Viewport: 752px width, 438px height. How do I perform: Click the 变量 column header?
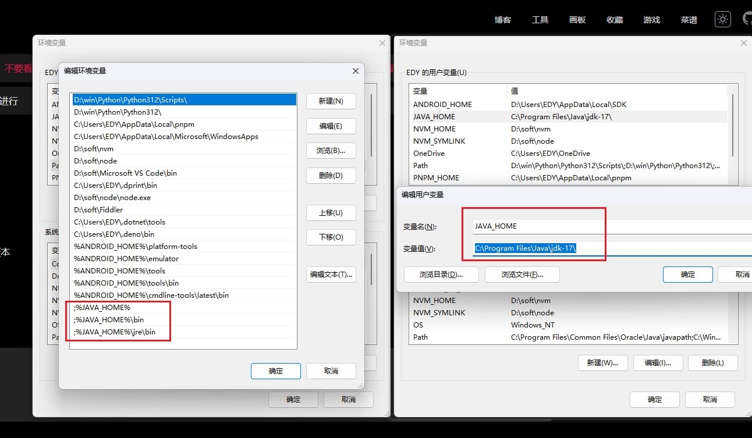(x=459, y=91)
